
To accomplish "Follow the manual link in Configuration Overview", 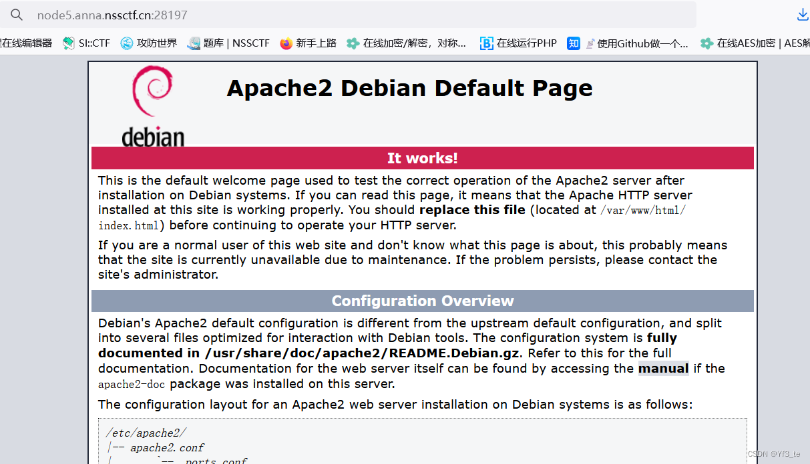I will click(x=663, y=369).
